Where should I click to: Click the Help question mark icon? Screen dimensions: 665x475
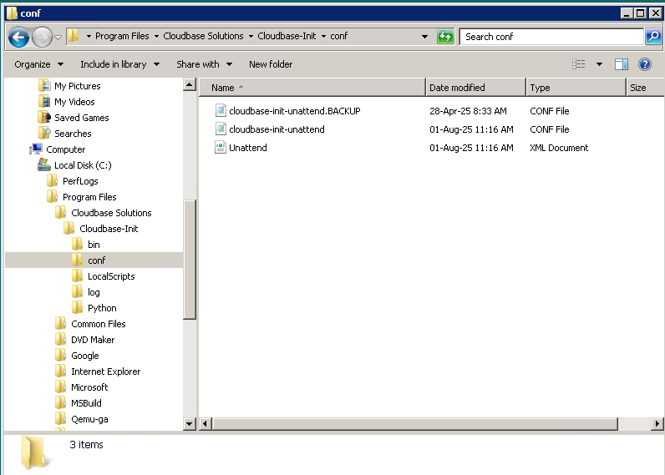(x=644, y=64)
